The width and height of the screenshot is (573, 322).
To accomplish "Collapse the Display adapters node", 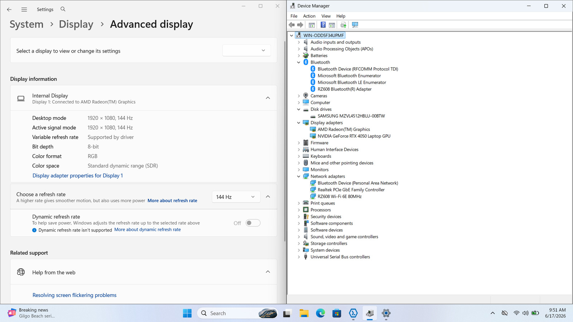I will pyautogui.click(x=299, y=123).
